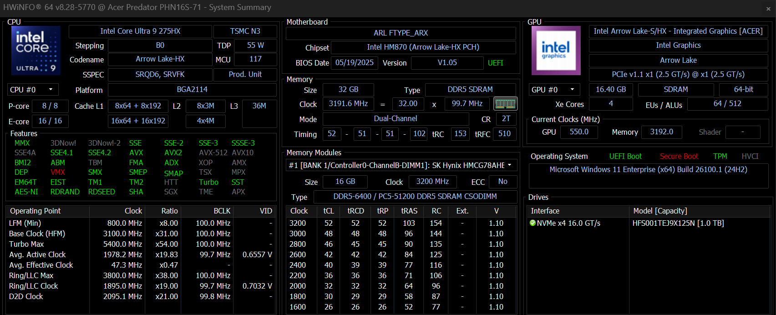
Task: Click the Intel HM870 chipset field
Action: coord(423,47)
